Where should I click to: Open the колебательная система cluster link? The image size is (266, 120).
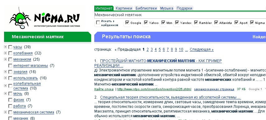pos(27,86)
